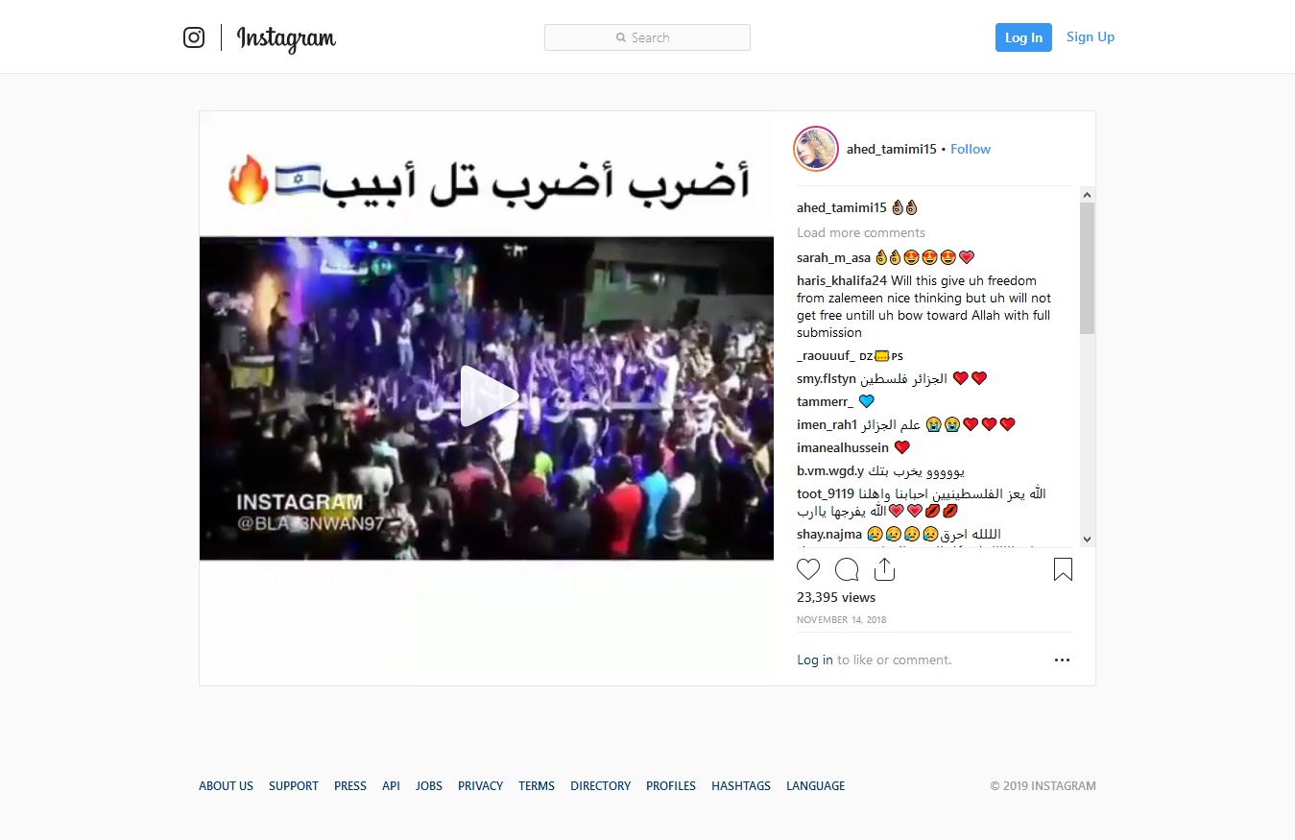1295x840 pixels.
Task: Like the post with heart icon
Action: pyautogui.click(x=808, y=570)
